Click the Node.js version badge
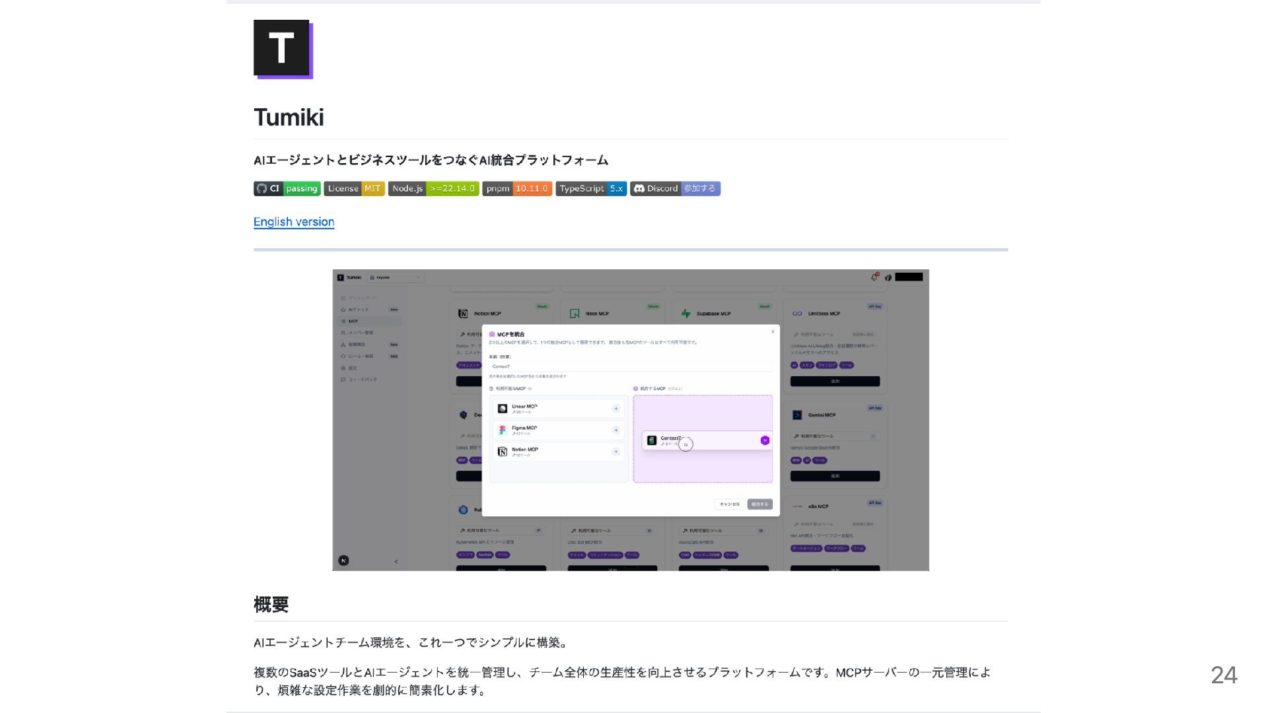The height and width of the screenshot is (713, 1268). (x=433, y=189)
